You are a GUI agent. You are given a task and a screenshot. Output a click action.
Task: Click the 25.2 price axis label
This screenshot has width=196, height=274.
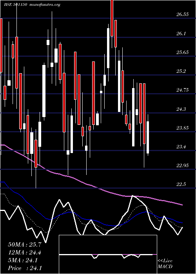[x=181, y=71]
